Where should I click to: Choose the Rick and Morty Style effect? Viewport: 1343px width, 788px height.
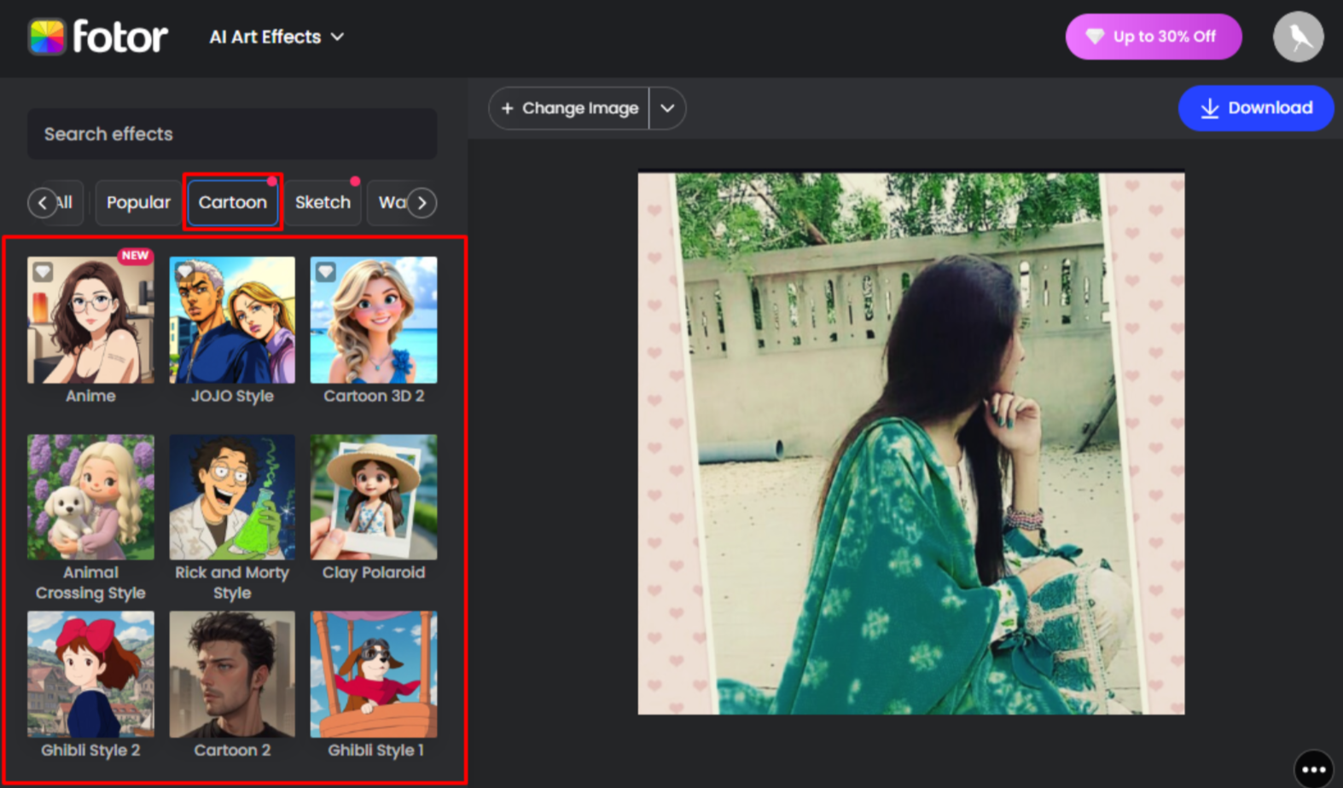click(x=232, y=497)
